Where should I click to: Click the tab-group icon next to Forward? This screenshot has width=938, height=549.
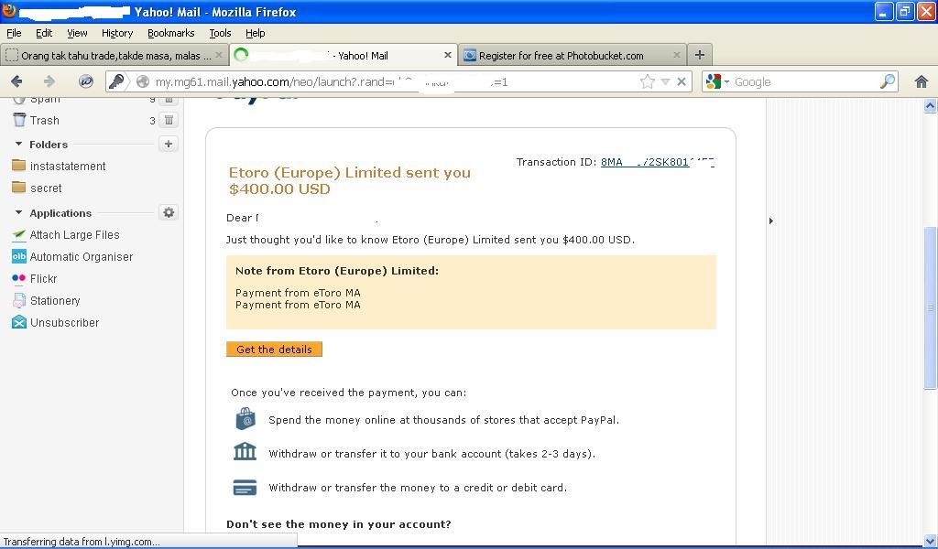(x=85, y=81)
